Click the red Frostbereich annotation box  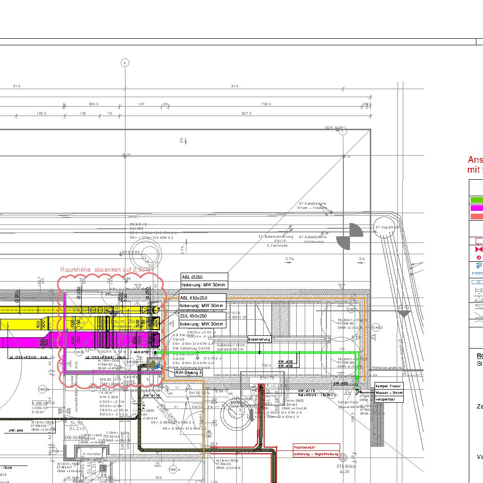pos(316,450)
